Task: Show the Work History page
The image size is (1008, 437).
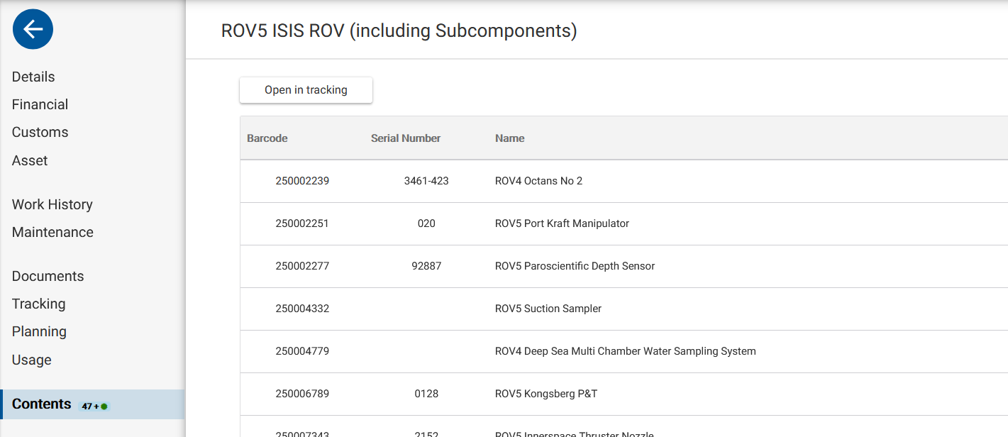Action: click(52, 204)
